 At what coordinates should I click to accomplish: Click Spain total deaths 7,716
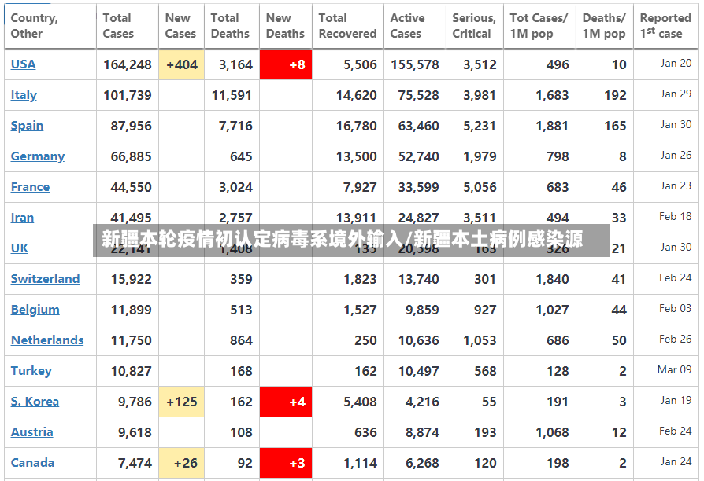click(x=235, y=126)
